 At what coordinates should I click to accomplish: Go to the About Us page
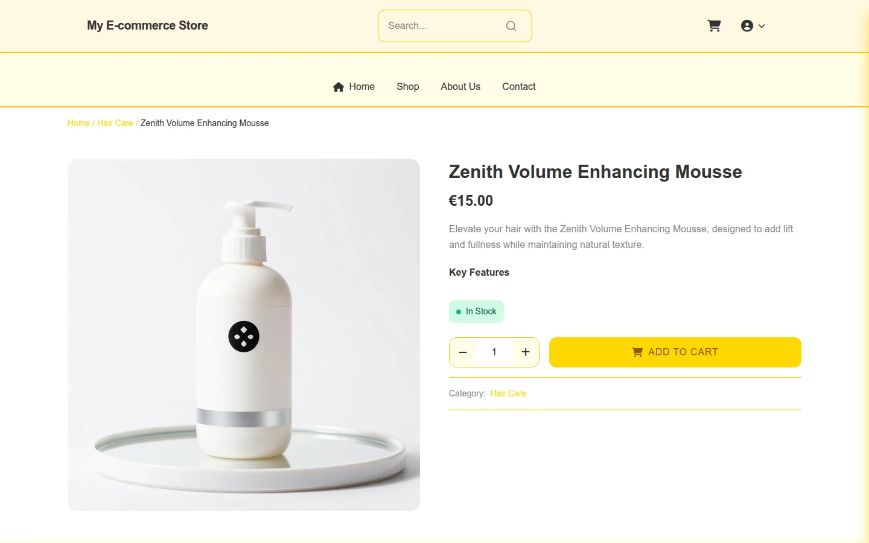[460, 87]
